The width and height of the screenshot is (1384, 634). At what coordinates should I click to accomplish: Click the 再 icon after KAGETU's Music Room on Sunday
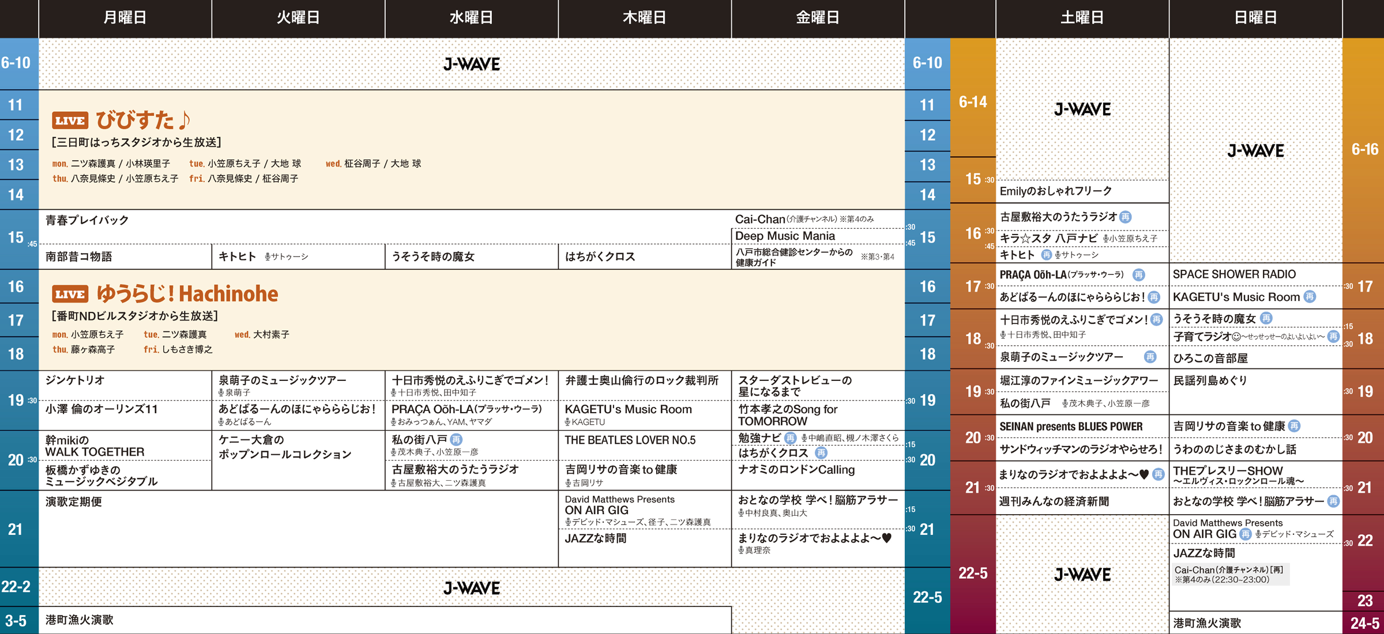pos(1310,297)
